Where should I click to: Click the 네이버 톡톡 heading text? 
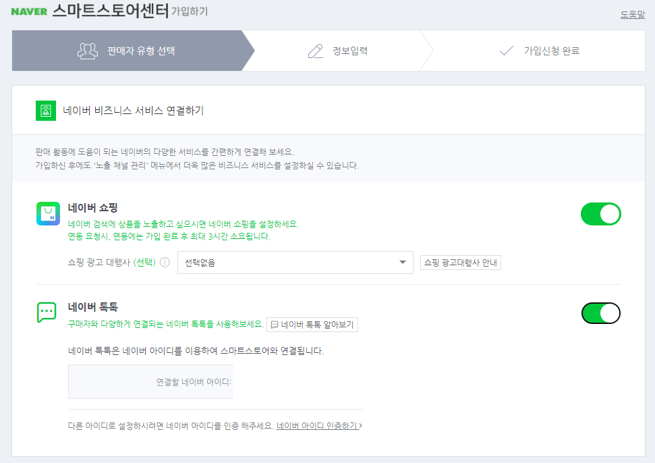[x=92, y=307]
